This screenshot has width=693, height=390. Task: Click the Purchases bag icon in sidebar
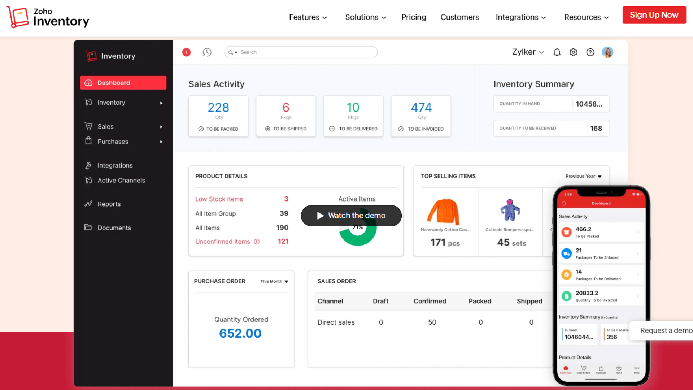[x=88, y=141]
